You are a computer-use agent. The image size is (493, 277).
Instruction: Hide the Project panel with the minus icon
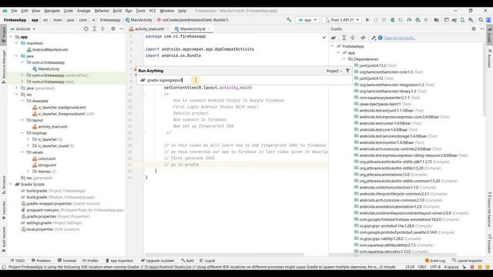coord(122,29)
